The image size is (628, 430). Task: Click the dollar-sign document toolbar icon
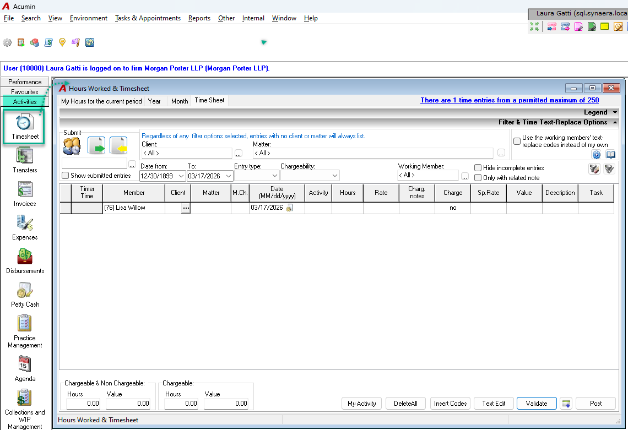pyautogui.click(x=48, y=42)
